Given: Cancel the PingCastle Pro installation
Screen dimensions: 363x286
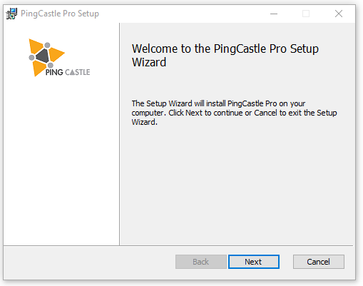Looking at the screenshot, I should coord(319,262).
